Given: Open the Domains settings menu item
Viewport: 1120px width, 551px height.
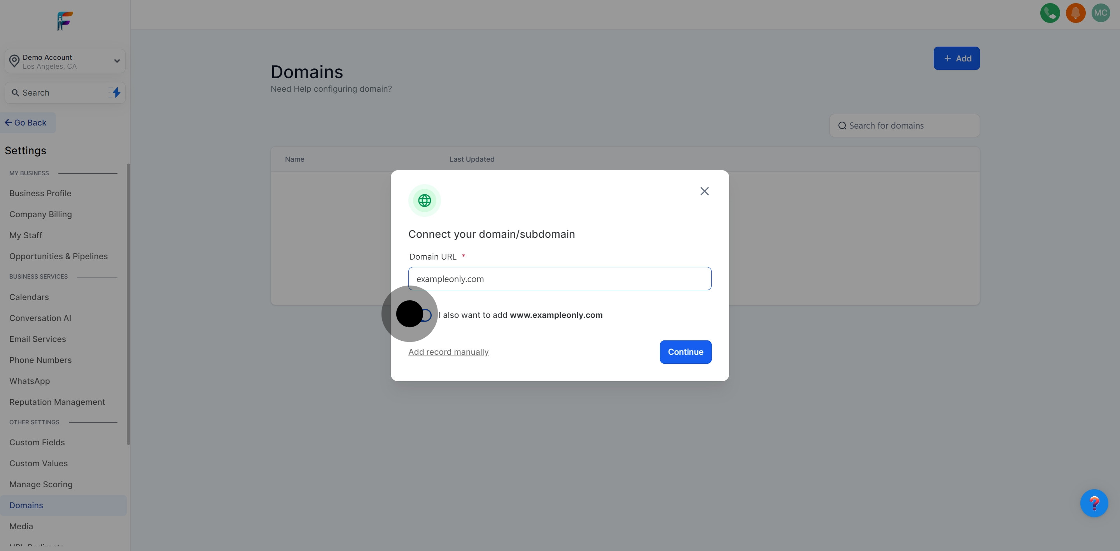Looking at the screenshot, I should click(26, 506).
